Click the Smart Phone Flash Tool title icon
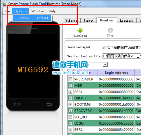The image size is (141, 135). coord(5,4)
